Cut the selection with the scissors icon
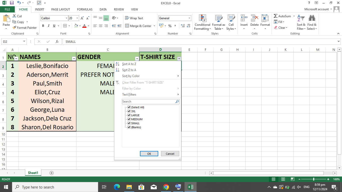Viewport: 342px width, 192px height. (17, 16)
